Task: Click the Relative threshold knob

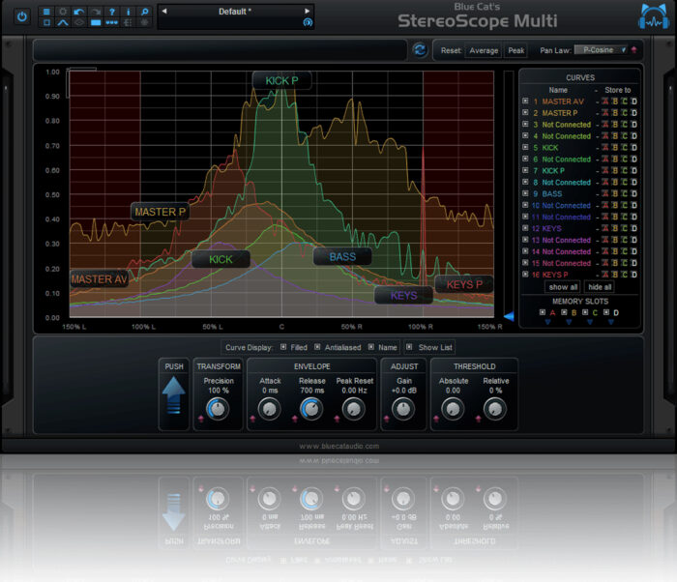Action: (x=495, y=409)
